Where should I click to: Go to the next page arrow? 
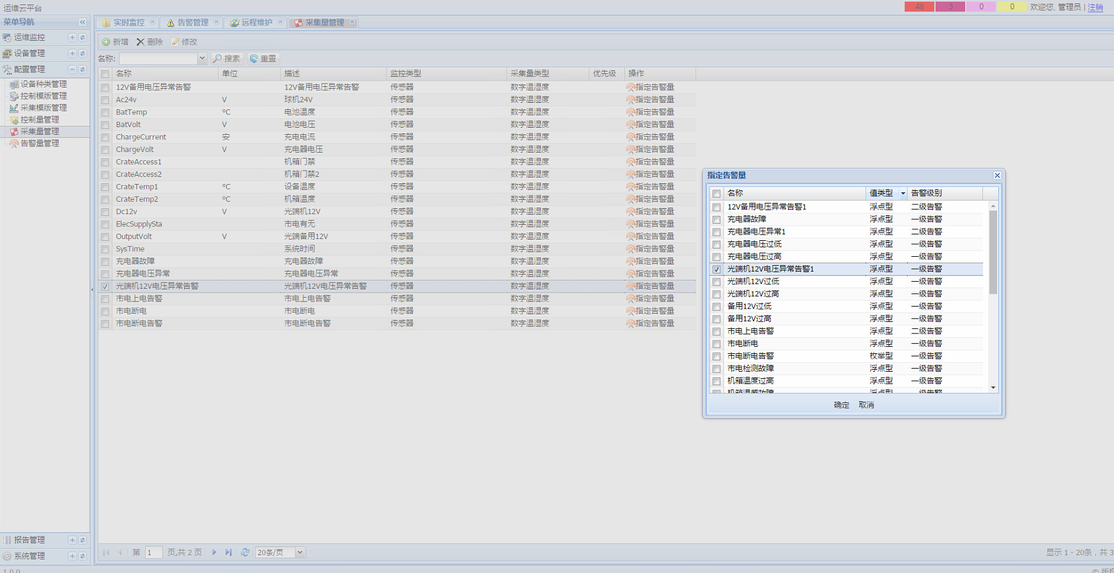pyautogui.click(x=214, y=553)
